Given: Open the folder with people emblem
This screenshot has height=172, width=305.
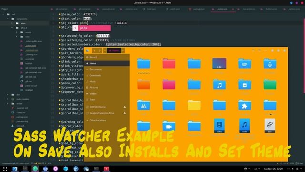Looking at the screenshot, I should (x=143, y=105).
